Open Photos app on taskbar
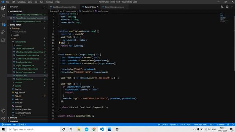This screenshot has height=132, width=235. 109,129
